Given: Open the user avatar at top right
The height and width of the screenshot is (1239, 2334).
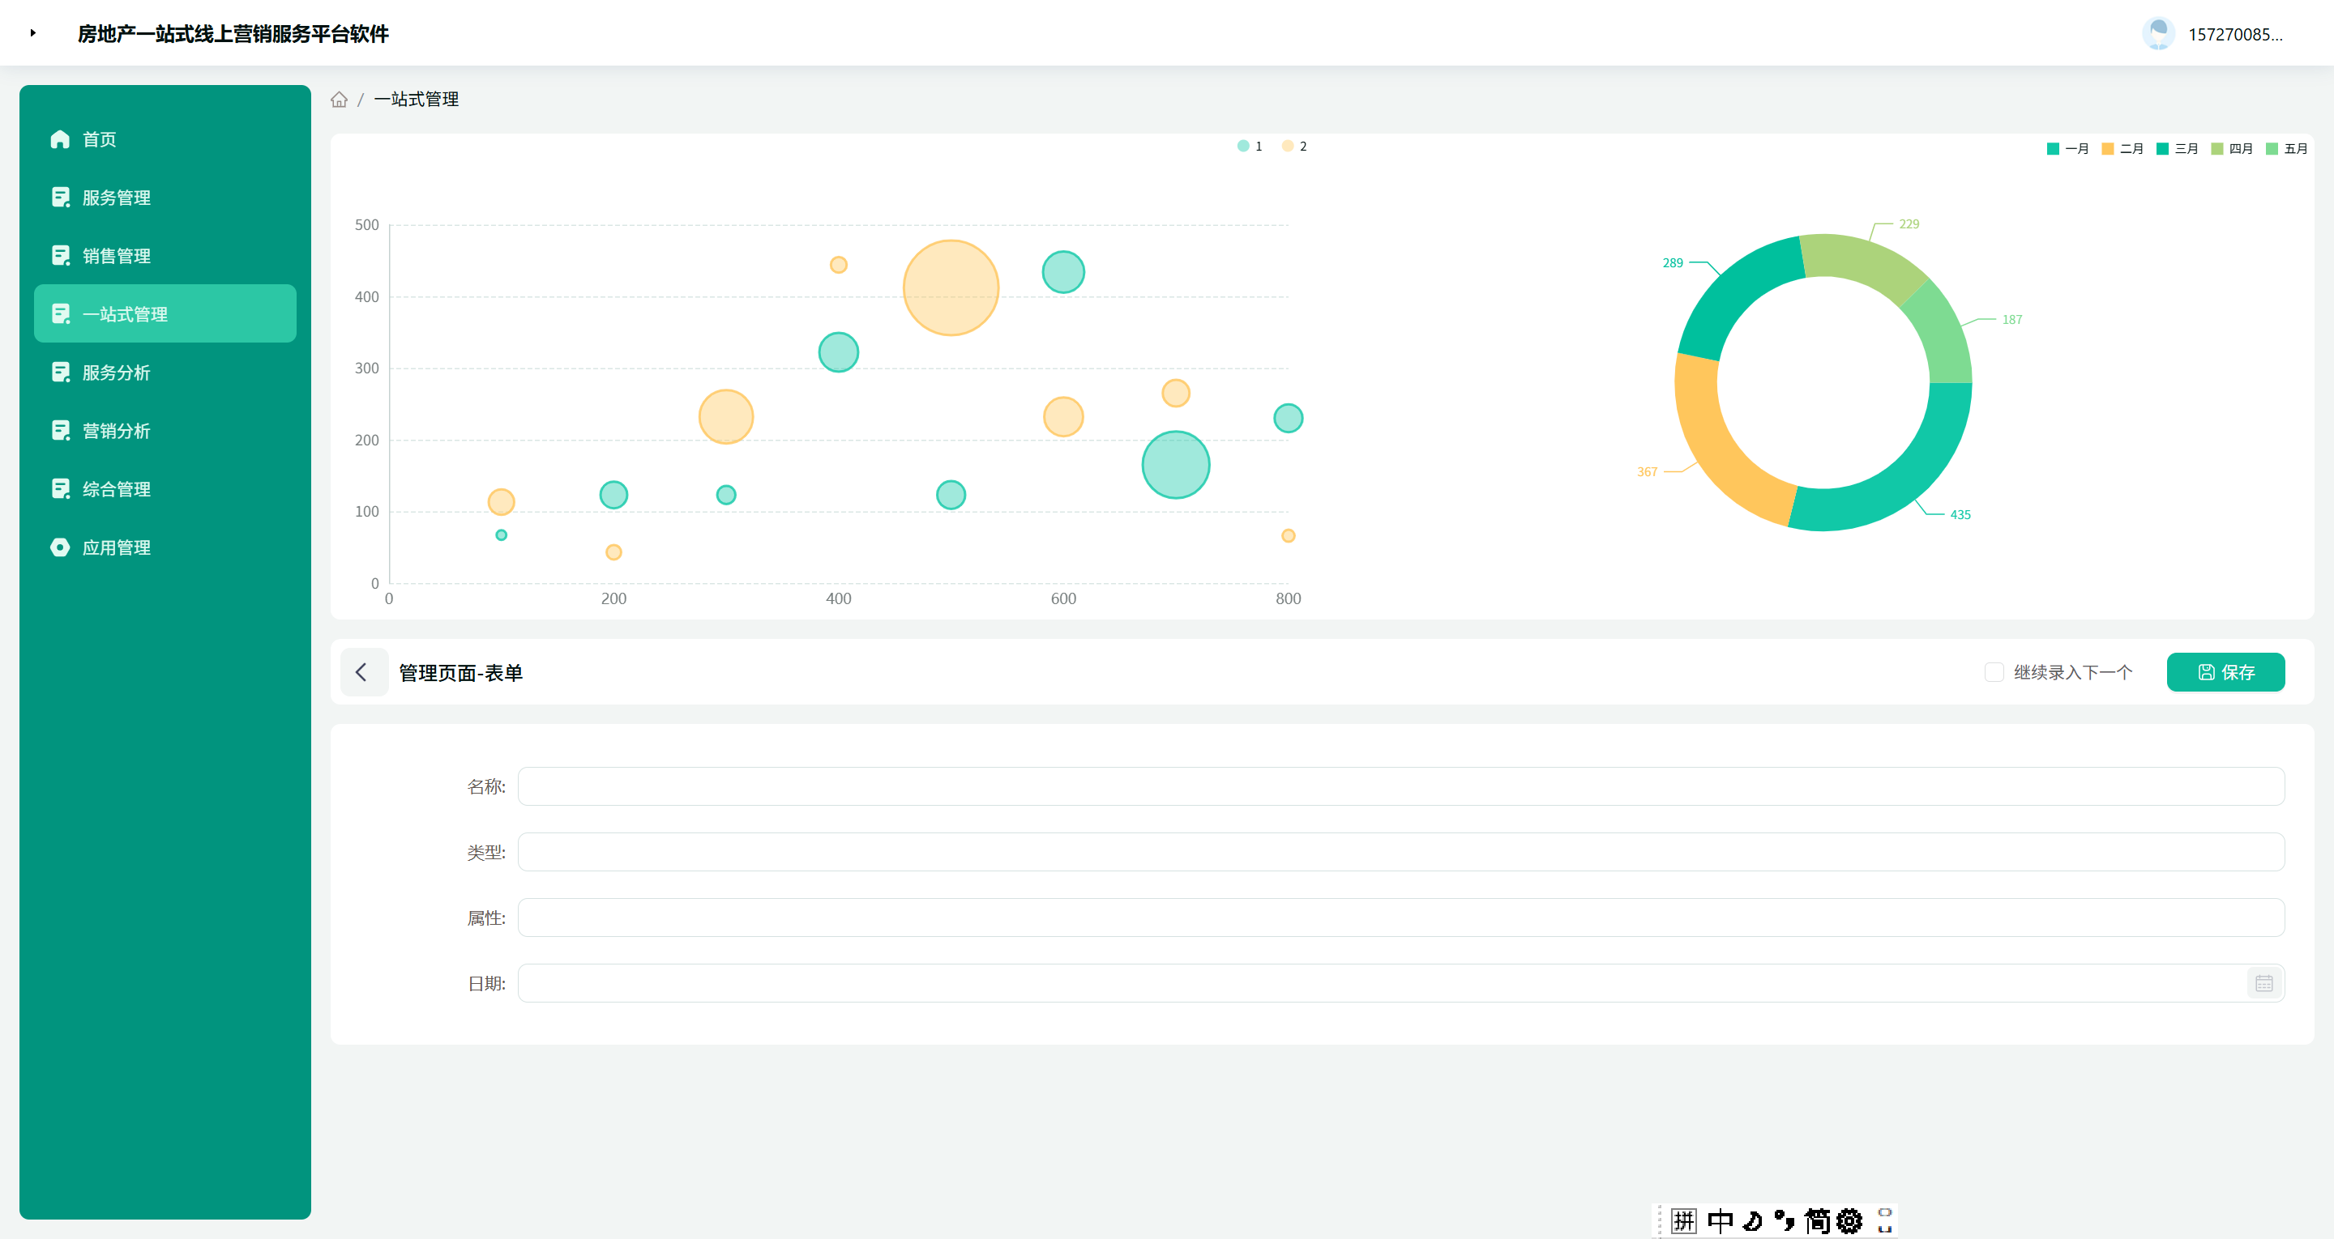Looking at the screenshot, I should point(2158,33).
